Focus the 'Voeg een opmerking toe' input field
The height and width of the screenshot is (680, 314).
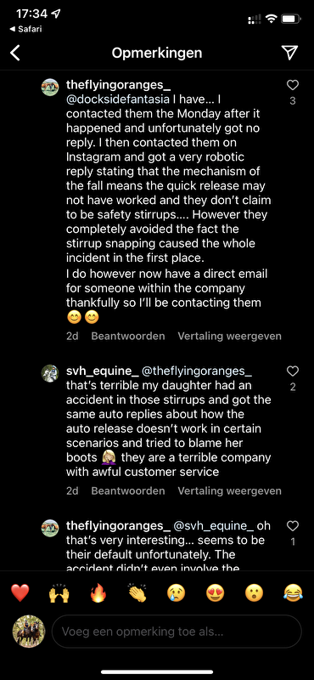point(177,632)
